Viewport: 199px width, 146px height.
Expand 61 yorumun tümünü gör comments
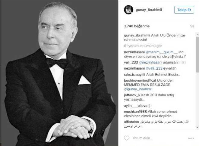point(143,46)
